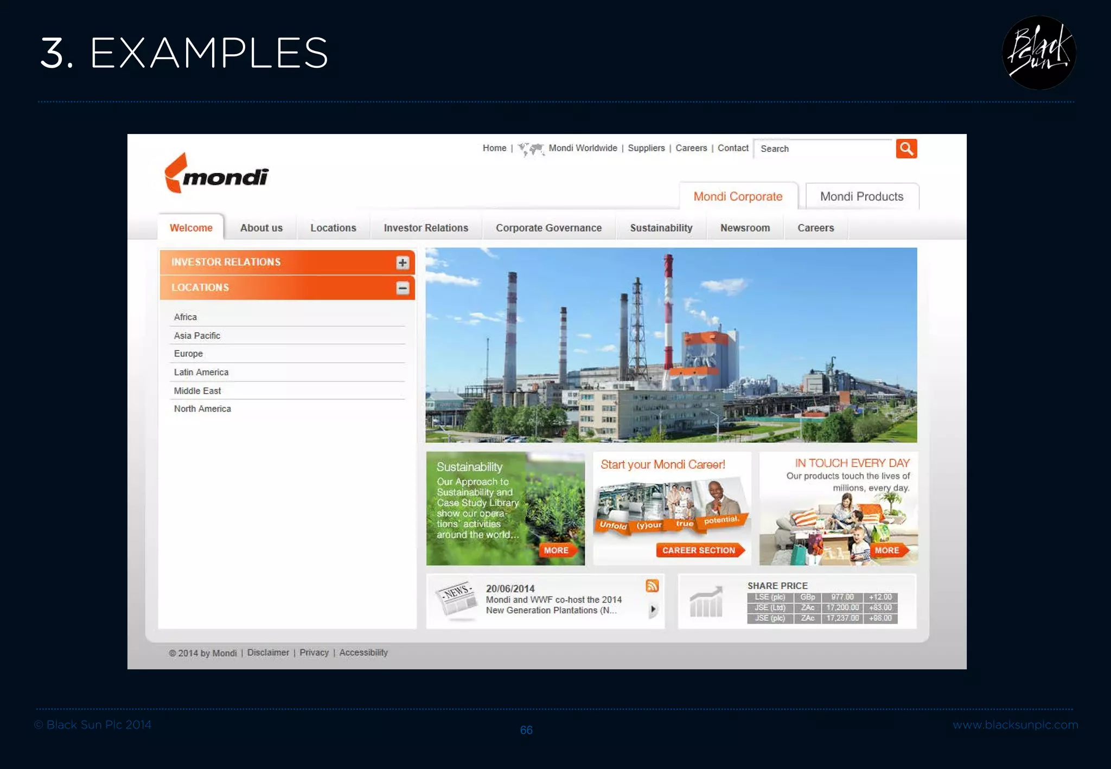Click the world map icon beside Mondi Worldwide
Image resolution: width=1111 pixels, height=769 pixels.
tap(531, 149)
